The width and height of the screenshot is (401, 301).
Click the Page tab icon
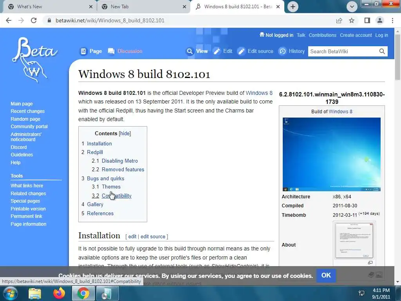(83, 51)
